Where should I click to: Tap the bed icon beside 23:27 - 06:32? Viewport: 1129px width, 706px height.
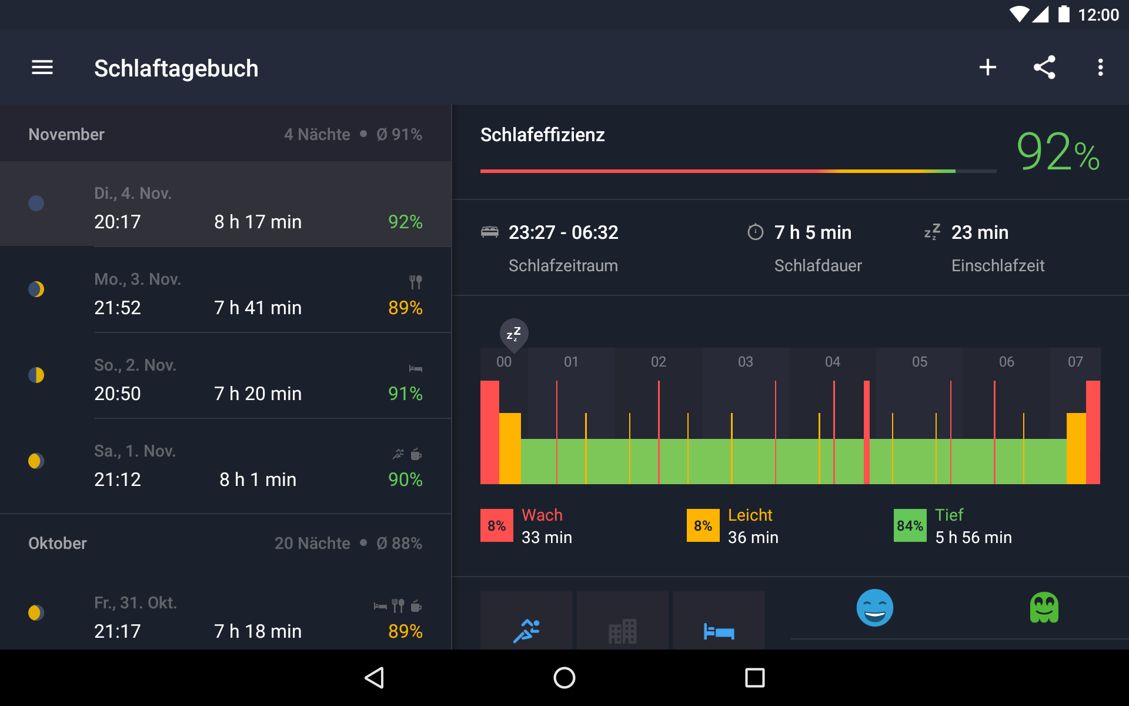[490, 232]
